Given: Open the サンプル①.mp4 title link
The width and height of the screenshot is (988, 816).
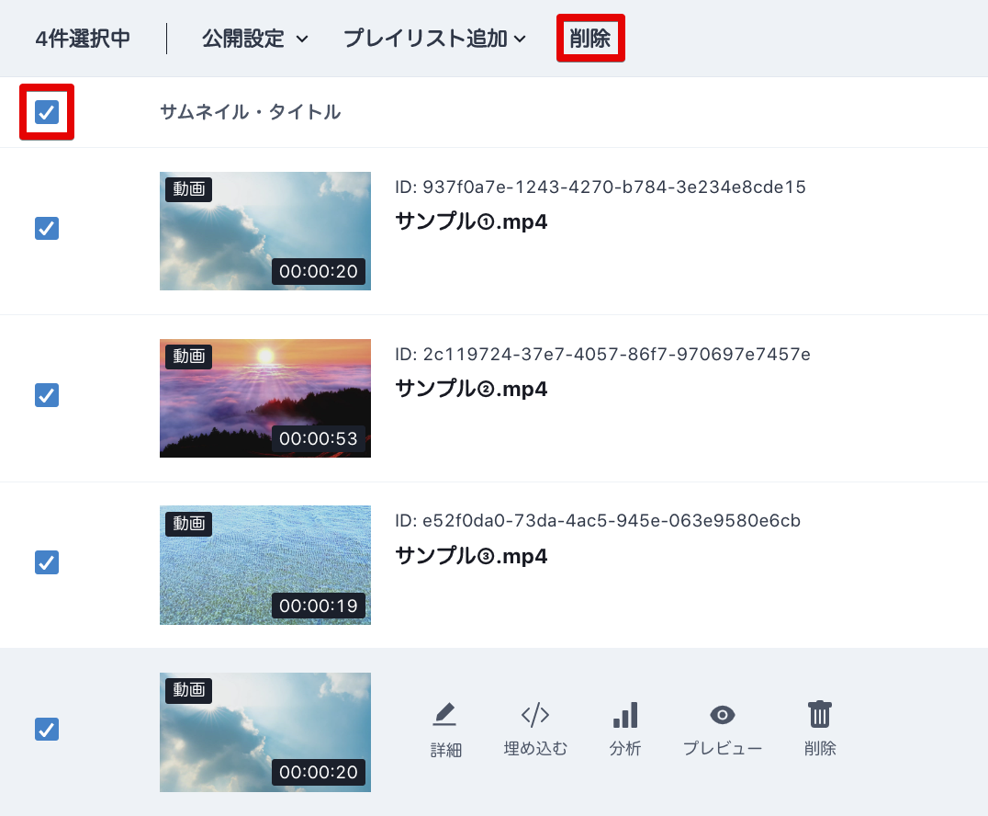Looking at the screenshot, I should [x=471, y=221].
